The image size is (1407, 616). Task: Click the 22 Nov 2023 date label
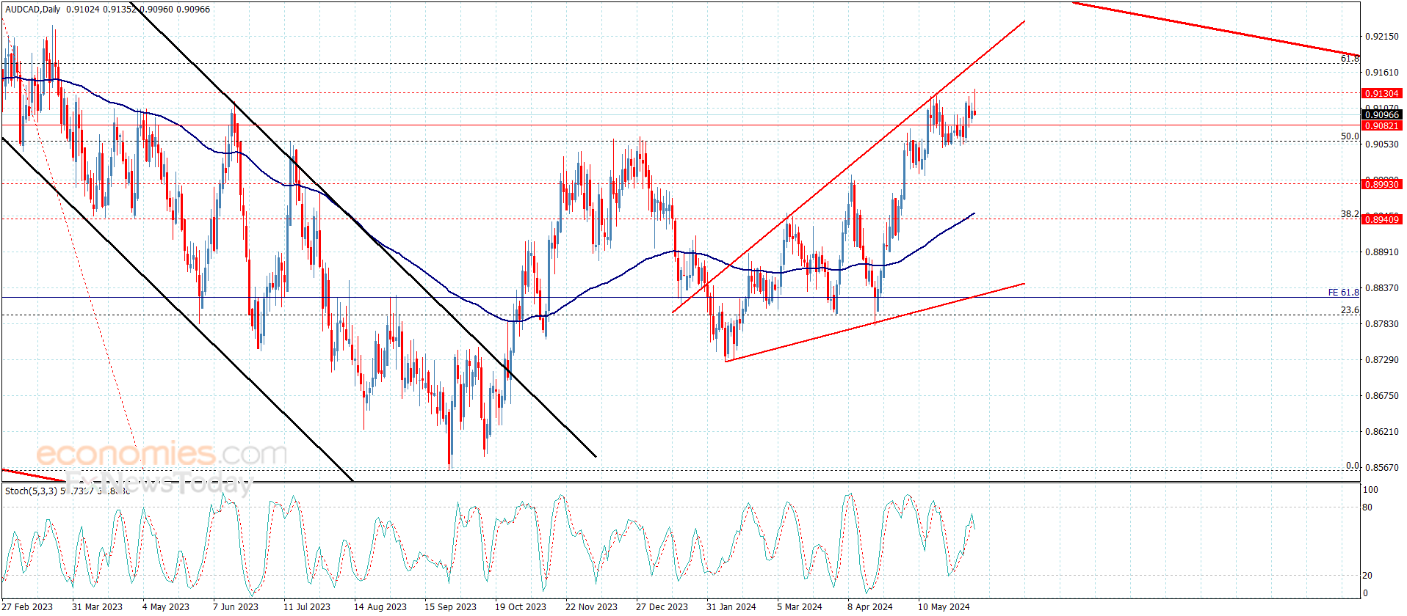pos(591,606)
